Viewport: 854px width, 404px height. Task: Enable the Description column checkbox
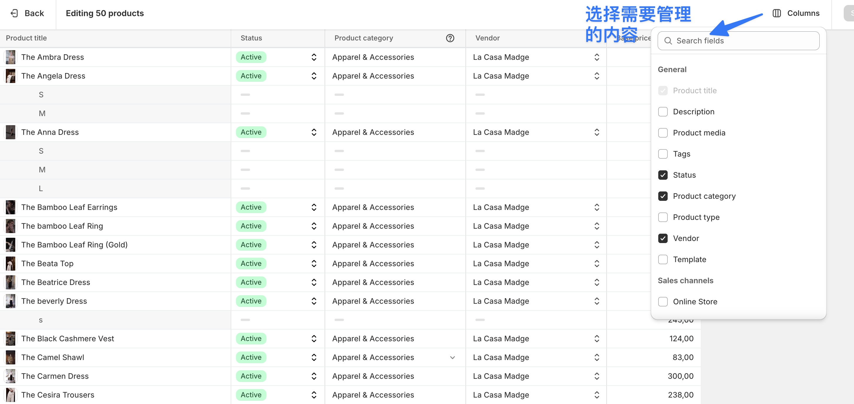tap(663, 112)
